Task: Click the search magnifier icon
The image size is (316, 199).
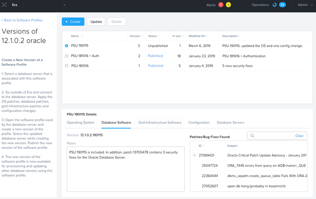Action: (252, 136)
